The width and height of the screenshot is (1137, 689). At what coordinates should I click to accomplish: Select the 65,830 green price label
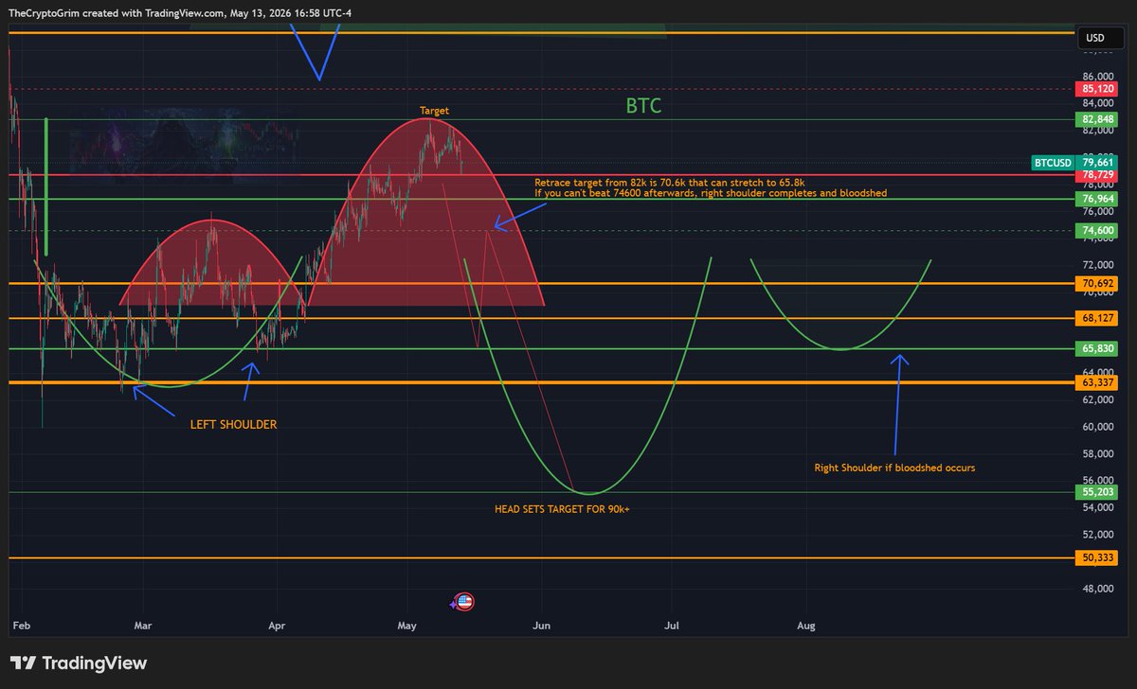(1095, 349)
